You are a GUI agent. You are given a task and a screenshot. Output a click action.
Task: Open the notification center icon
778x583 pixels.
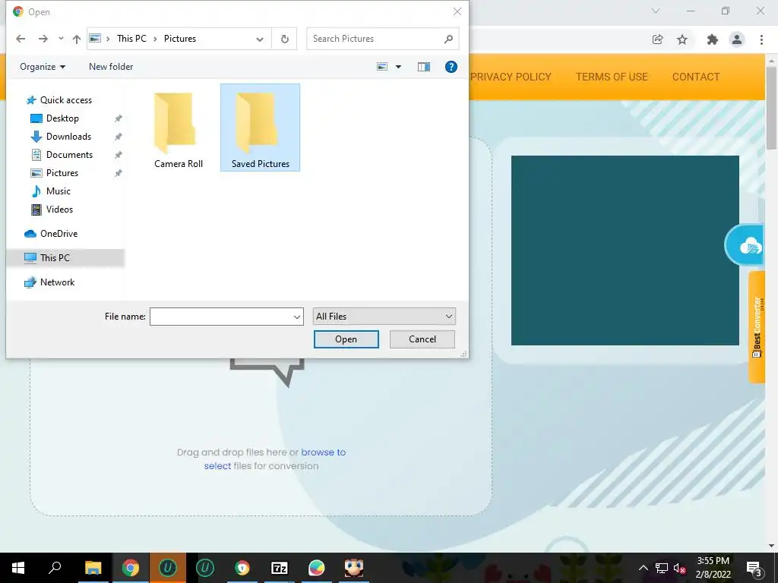coord(754,569)
